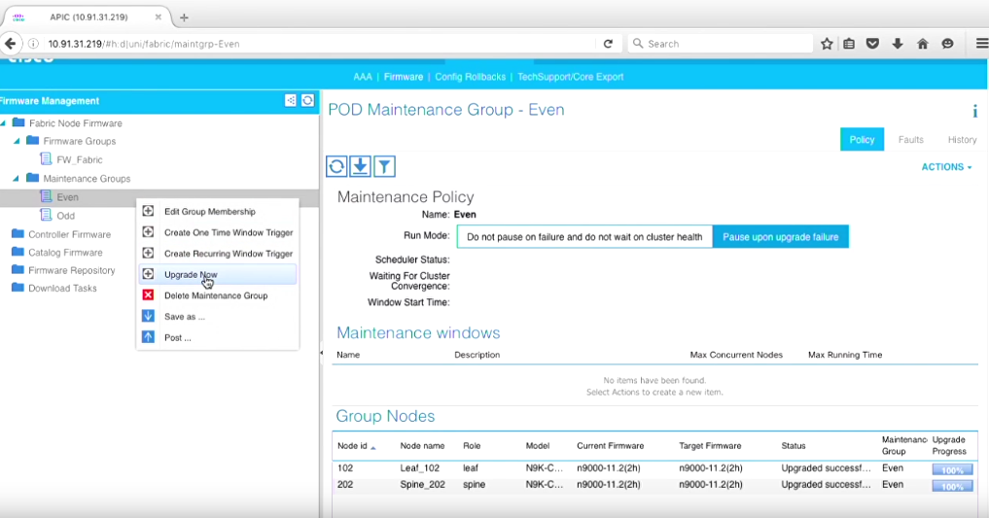
Task: Click the red X icon beside Delete Maintenance Group
Action: (148, 294)
